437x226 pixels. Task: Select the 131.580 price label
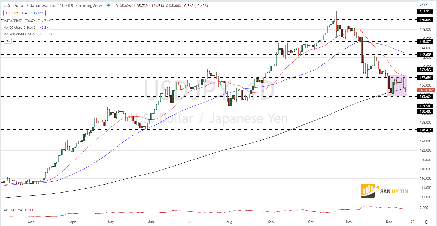point(426,106)
